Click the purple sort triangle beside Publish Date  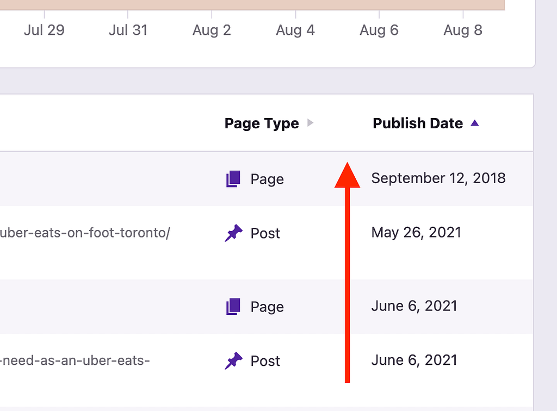tap(475, 123)
